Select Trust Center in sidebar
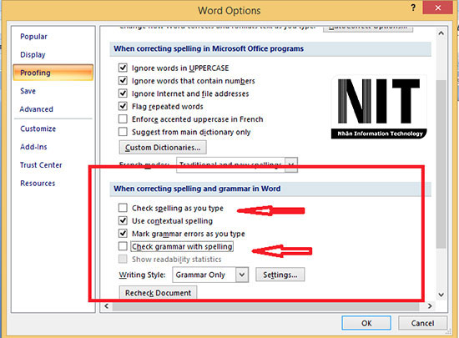The height and width of the screenshot is (338, 459). pos(41,165)
